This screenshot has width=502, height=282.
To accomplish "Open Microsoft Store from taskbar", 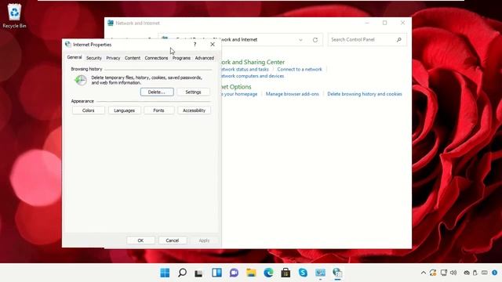I will click(286, 273).
